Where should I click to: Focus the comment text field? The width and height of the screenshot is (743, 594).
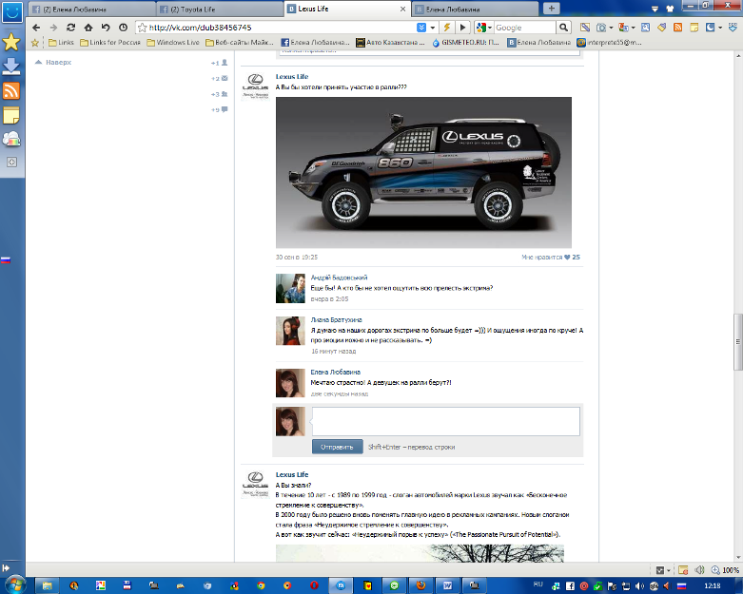(445, 421)
